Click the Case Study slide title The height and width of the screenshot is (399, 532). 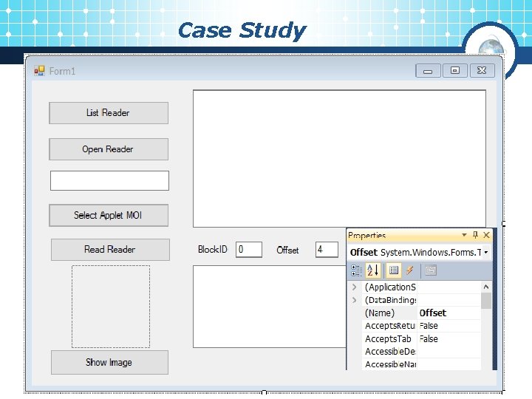[x=242, y=31]
